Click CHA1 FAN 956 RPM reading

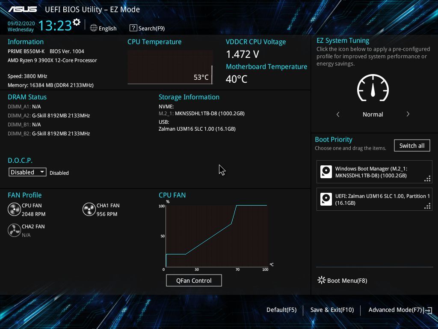(107, 214)
